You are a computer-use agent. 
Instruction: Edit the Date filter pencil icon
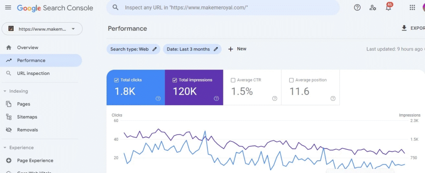[216, 49]
